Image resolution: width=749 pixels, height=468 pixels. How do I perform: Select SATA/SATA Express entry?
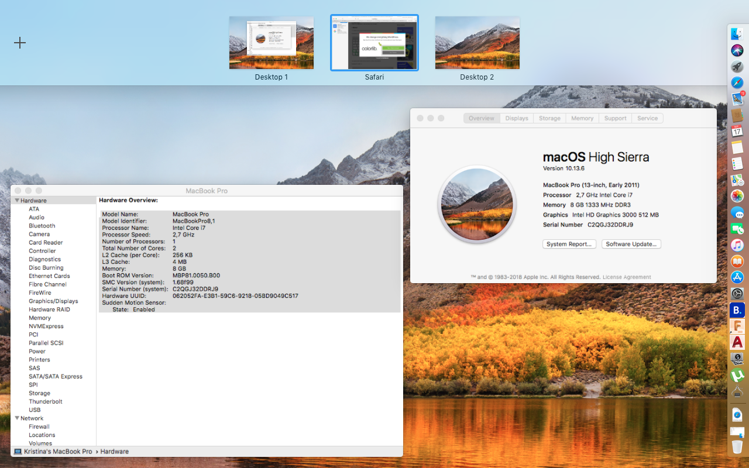56,377
